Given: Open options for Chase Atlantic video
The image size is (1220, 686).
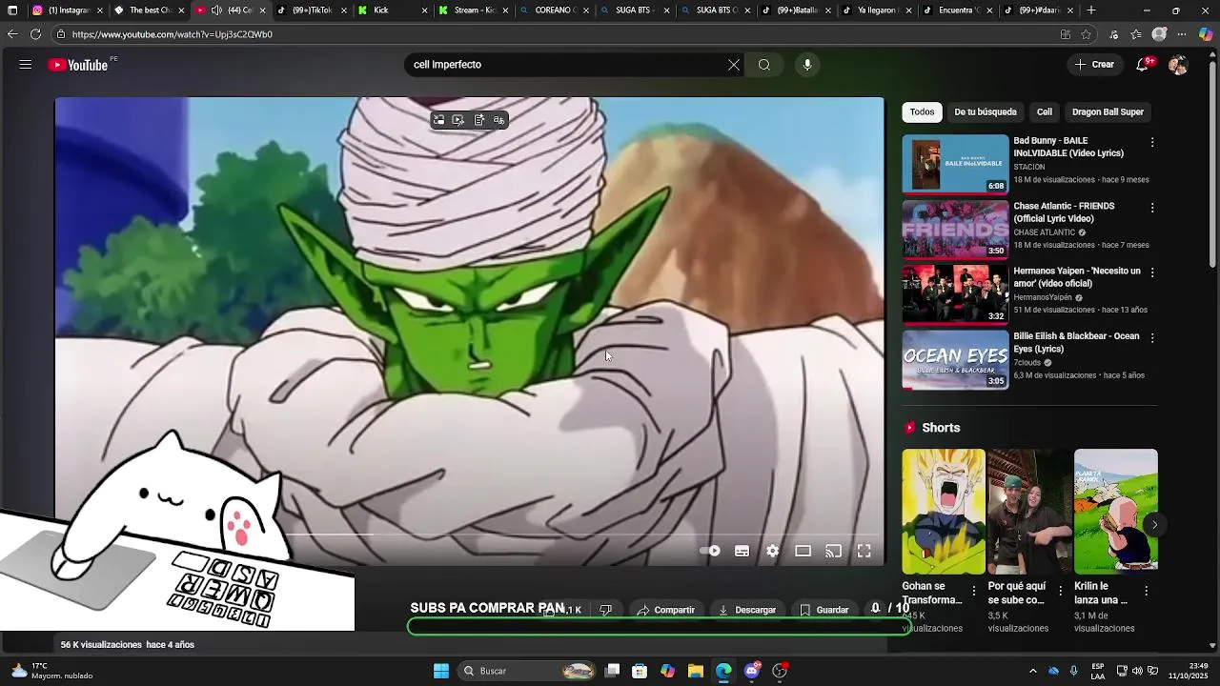Looking at the screenshot, I should [1152, 208].
